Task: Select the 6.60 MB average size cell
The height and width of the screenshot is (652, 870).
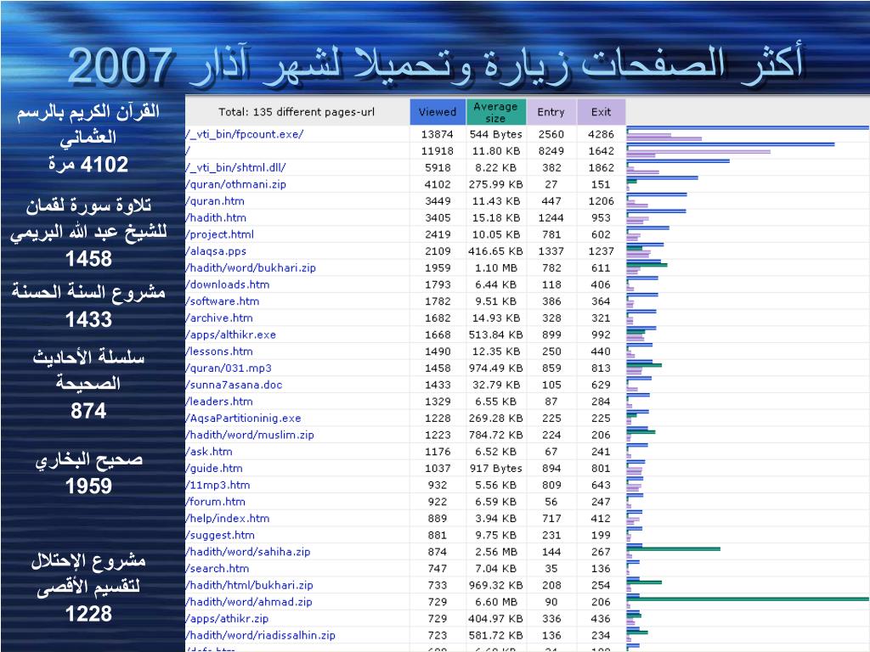Action: pos(496,602)
